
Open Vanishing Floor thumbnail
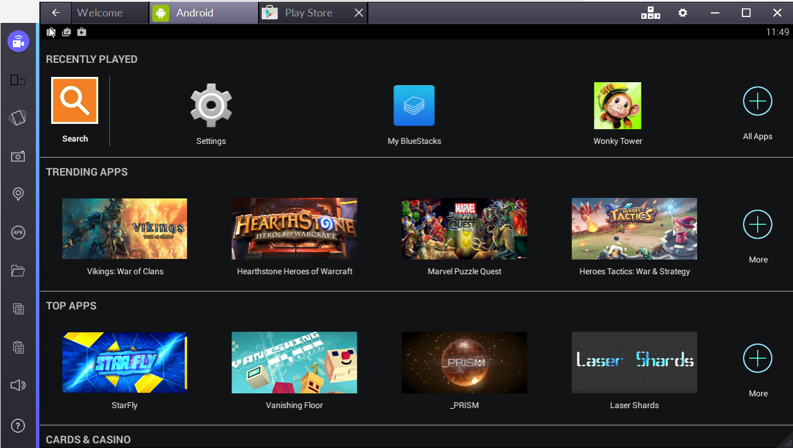tap(295, 363)
